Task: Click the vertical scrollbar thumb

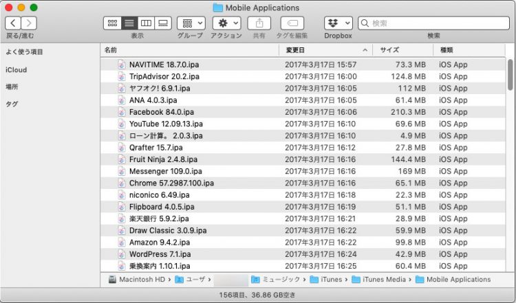Action: click(510, 74)
